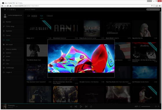162x110 pixels.
Task: Click the loud speaker icon right of volume slider
Action: (x=156, y=106)
